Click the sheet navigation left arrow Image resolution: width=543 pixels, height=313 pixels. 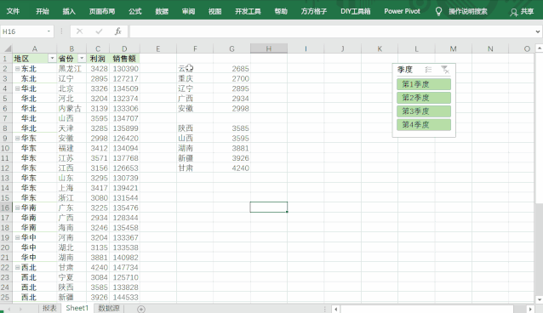point(9,309)
